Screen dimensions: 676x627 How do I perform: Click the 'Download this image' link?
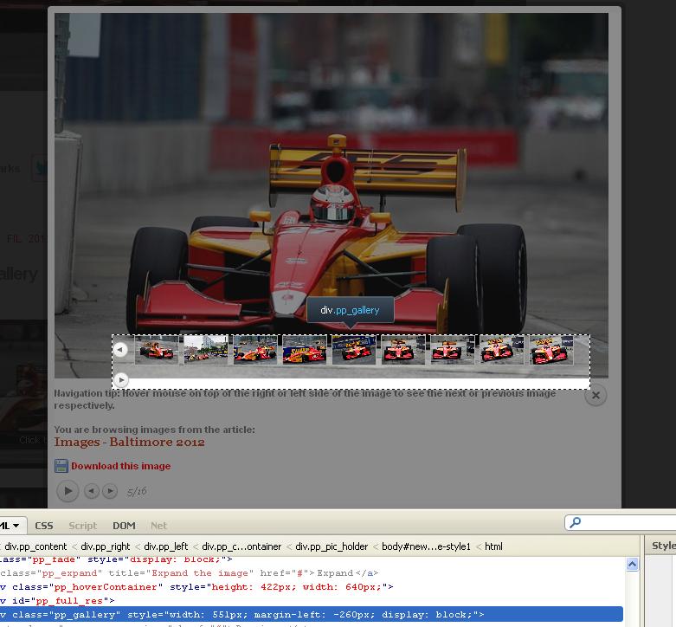tap(120, 466)
